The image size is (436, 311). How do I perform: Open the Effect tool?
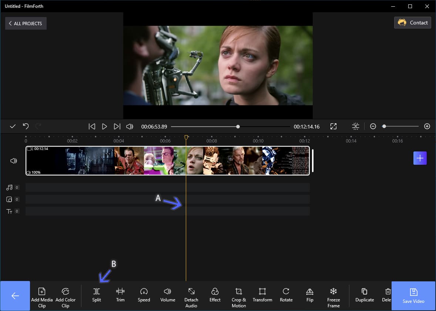click(215, 295)
